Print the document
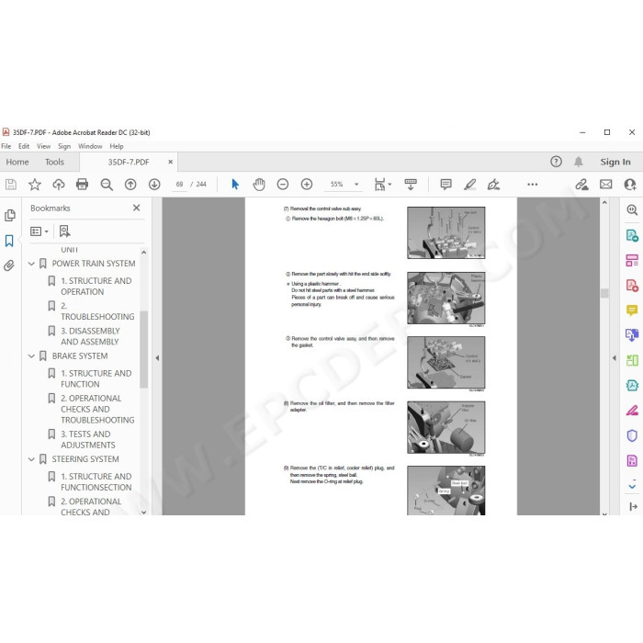643x643 pixels. point(82,185)
